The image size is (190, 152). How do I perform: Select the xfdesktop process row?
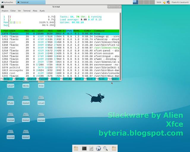point(60,39)
